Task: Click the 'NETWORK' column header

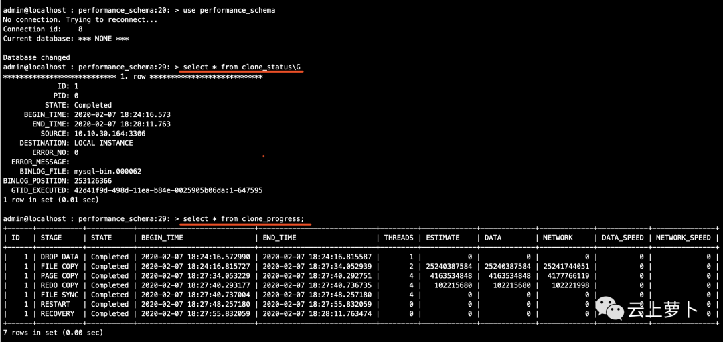Action: [558, 238]
